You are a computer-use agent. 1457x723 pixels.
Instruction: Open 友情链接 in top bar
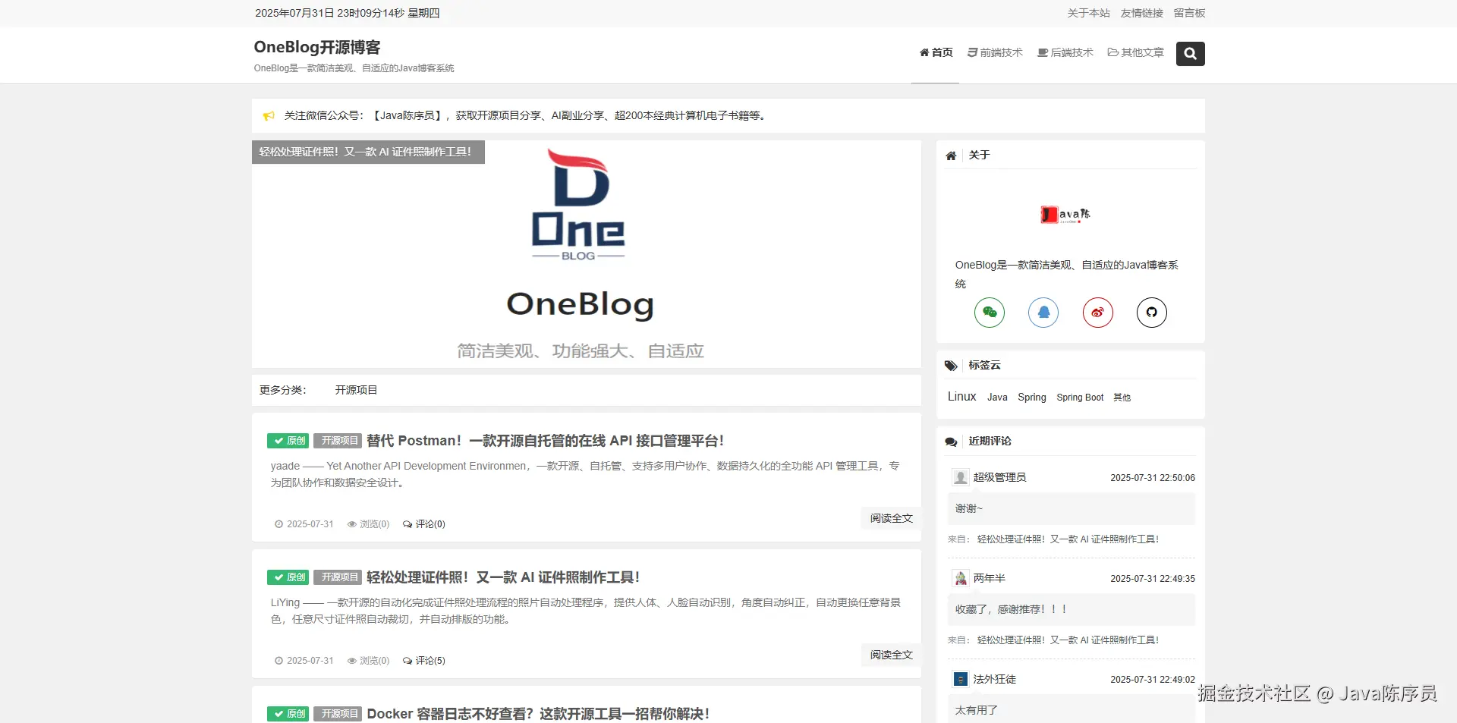(1141, 13)
